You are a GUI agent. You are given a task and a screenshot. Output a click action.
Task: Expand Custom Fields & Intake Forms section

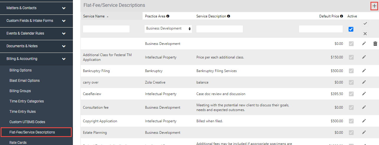(x=36, y=21)
